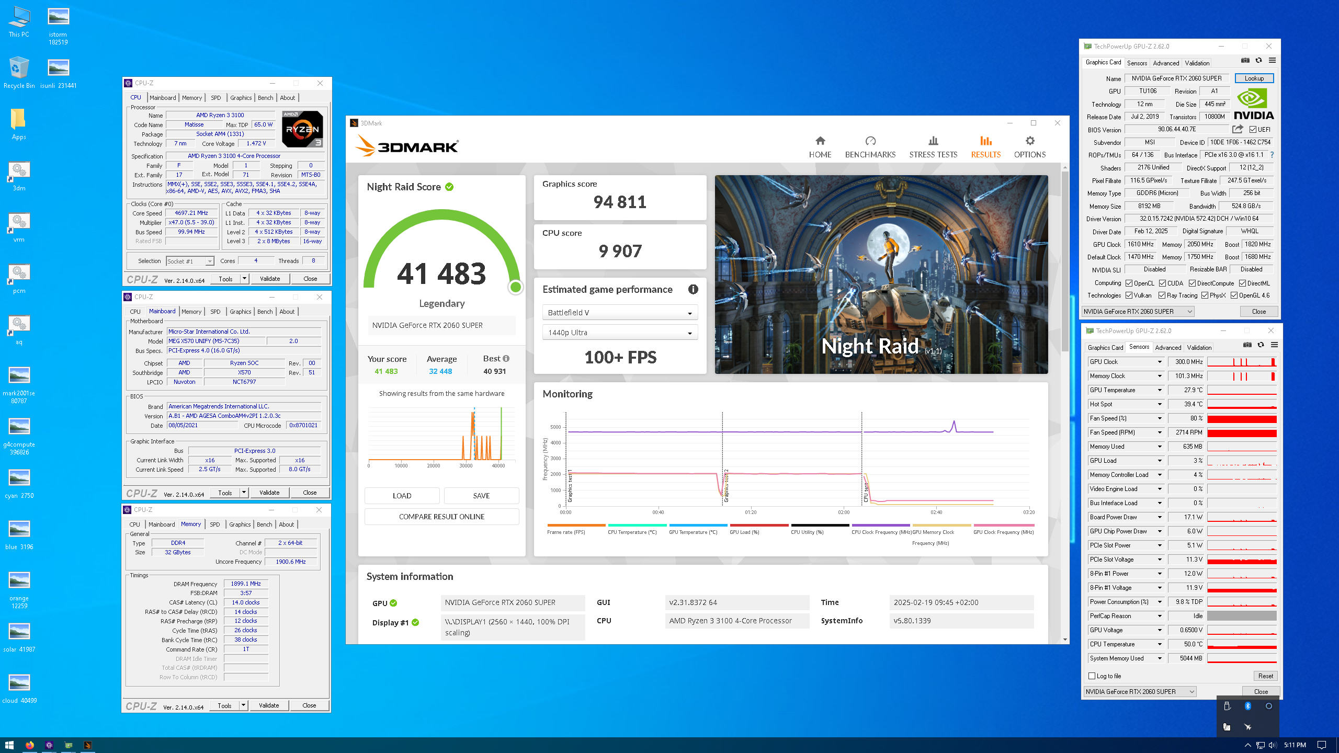The height and width of the screenshot is (753, 1339).
Task: Take GPU-Z Graphics Card screenshot camera icon
Action: click(x=1245, y=61)
